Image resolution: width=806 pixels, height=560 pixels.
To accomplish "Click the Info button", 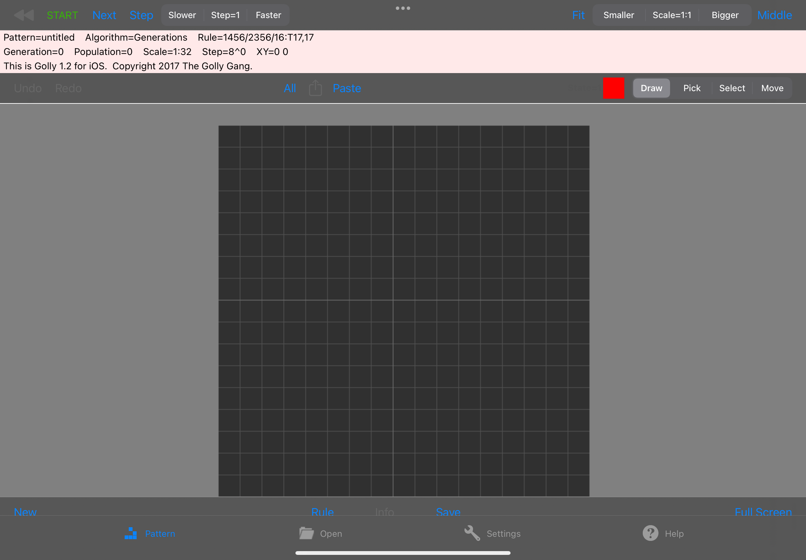I will [x=385, y=511].
